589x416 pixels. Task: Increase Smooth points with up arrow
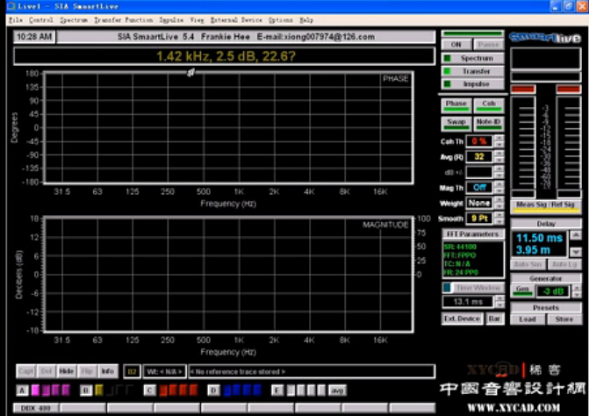point(499,215)
